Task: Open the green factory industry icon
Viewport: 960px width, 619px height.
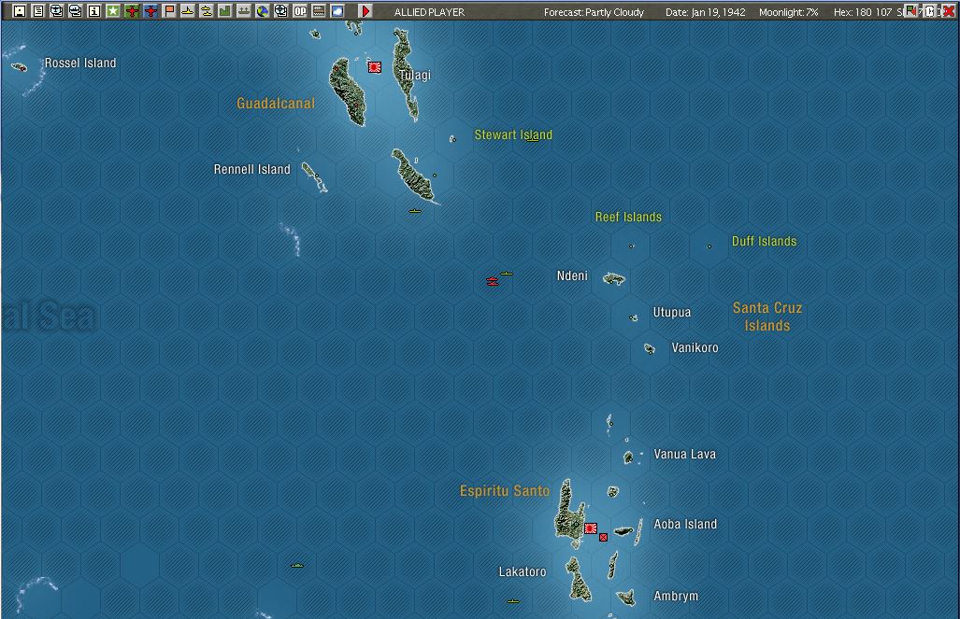Action: coord(225,11)
